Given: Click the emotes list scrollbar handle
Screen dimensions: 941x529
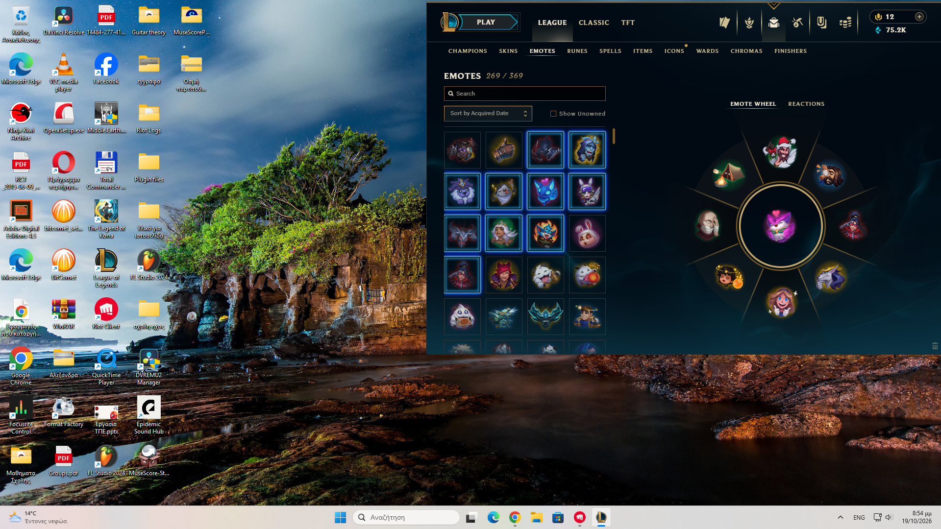Looking at the screenshot, I should 614,136.
